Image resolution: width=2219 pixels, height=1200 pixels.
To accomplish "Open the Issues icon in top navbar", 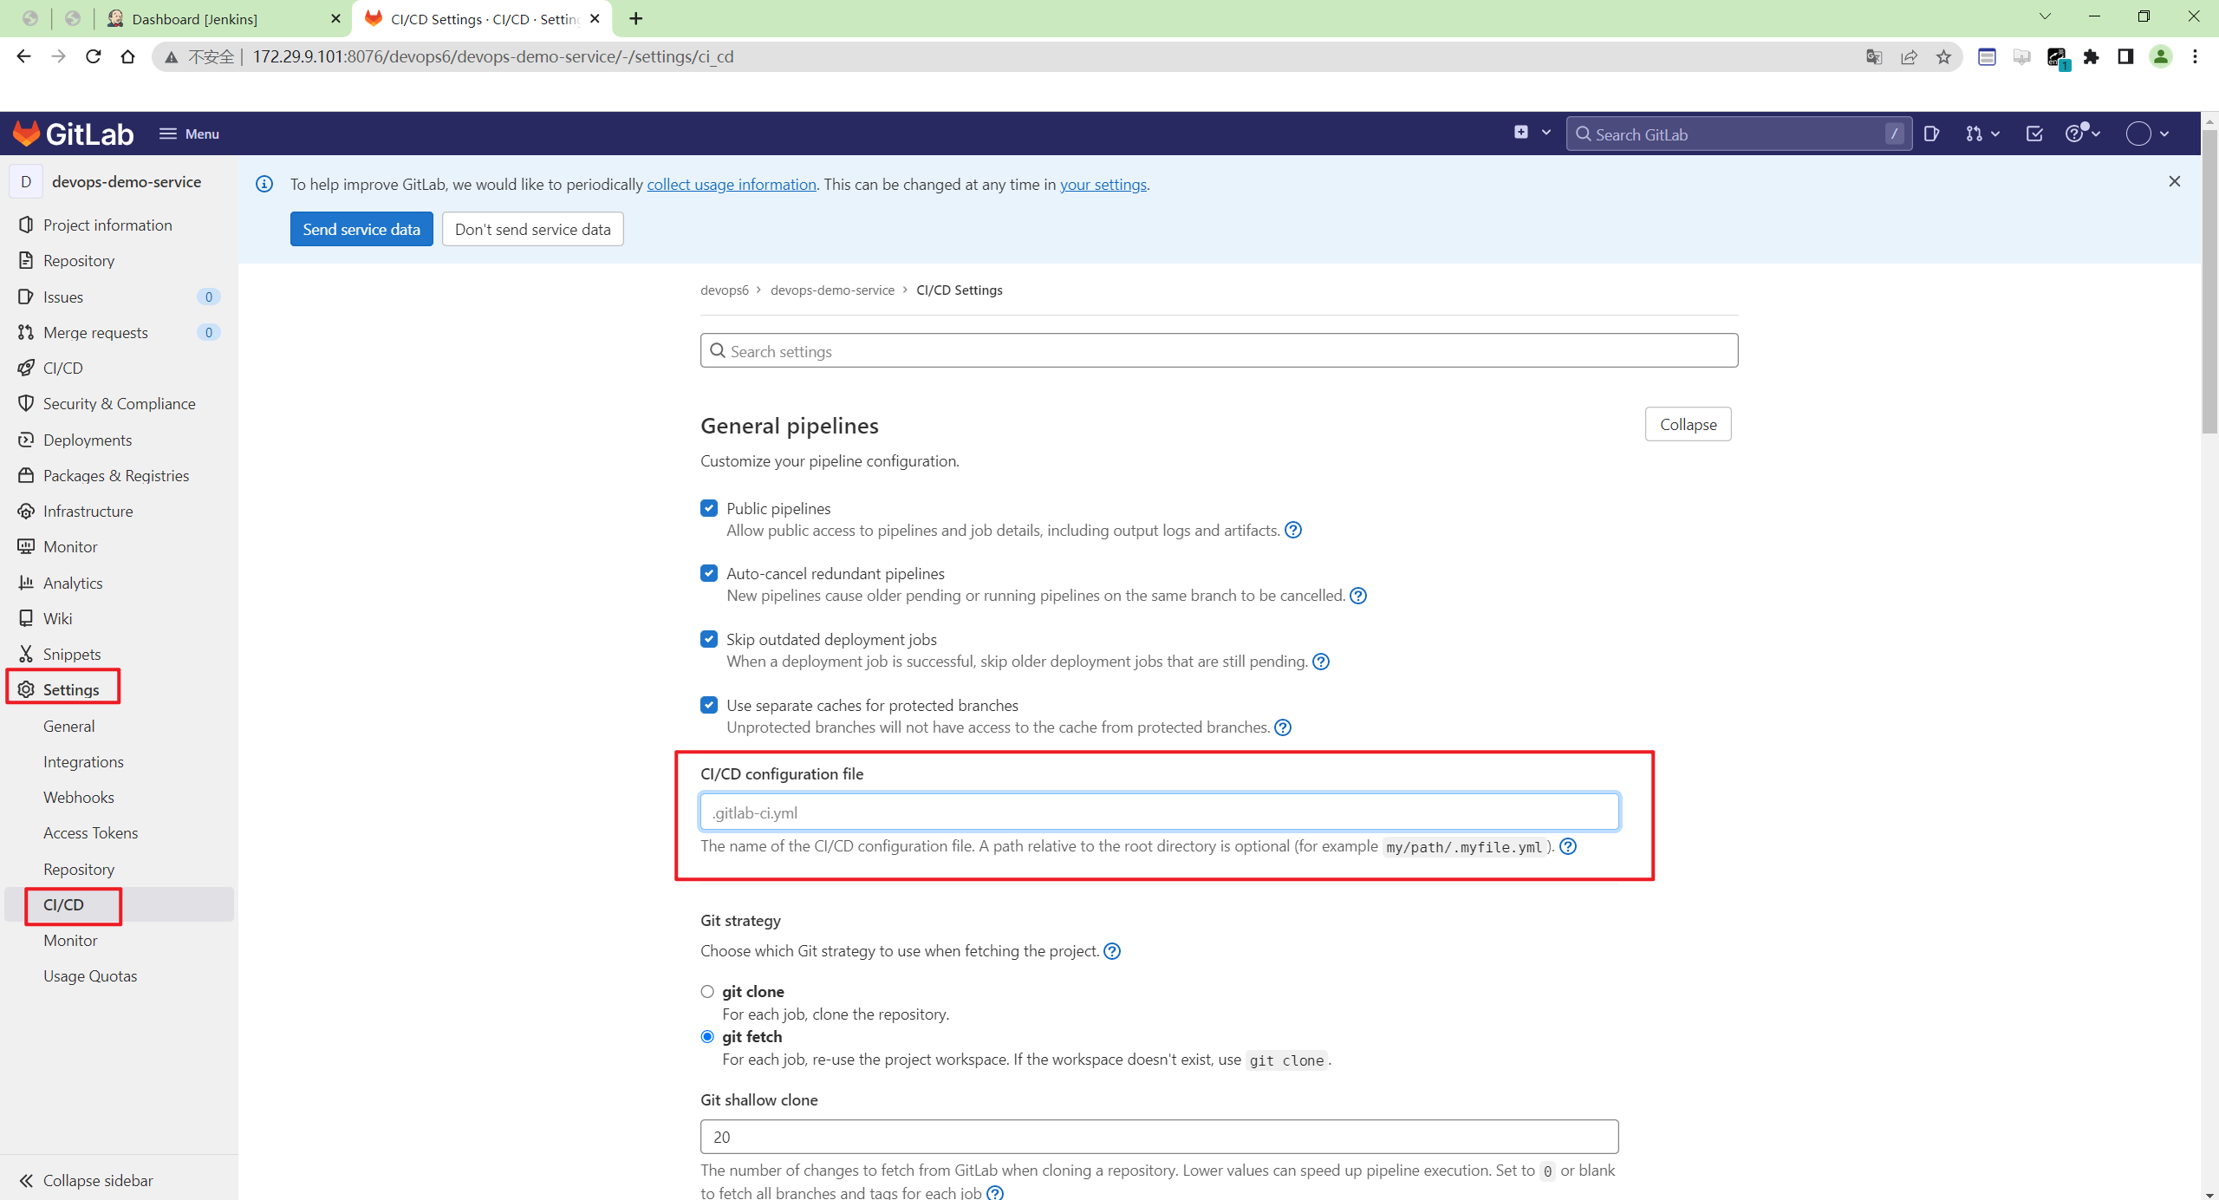I will pyautogui.click(x=1931, y=134).
